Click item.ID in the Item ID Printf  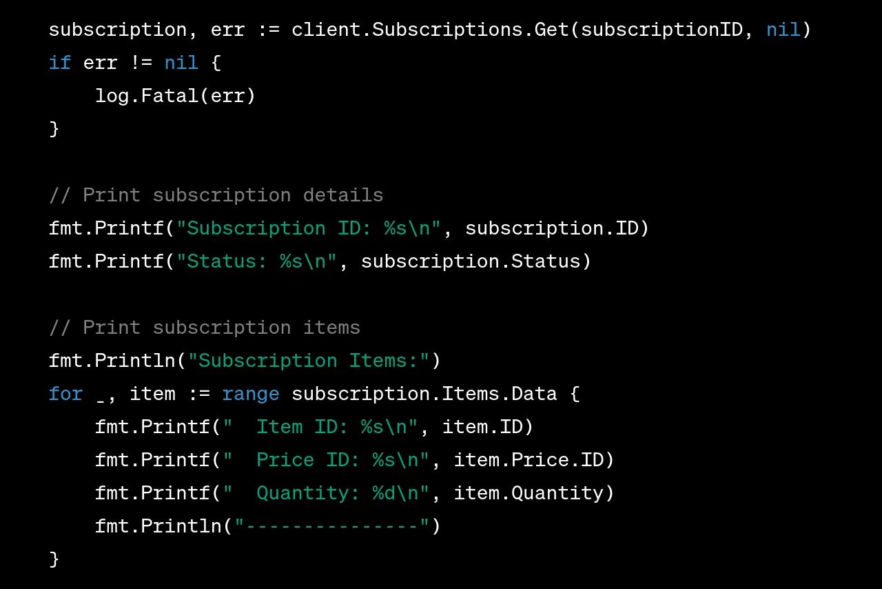click(x=482, y=427)
